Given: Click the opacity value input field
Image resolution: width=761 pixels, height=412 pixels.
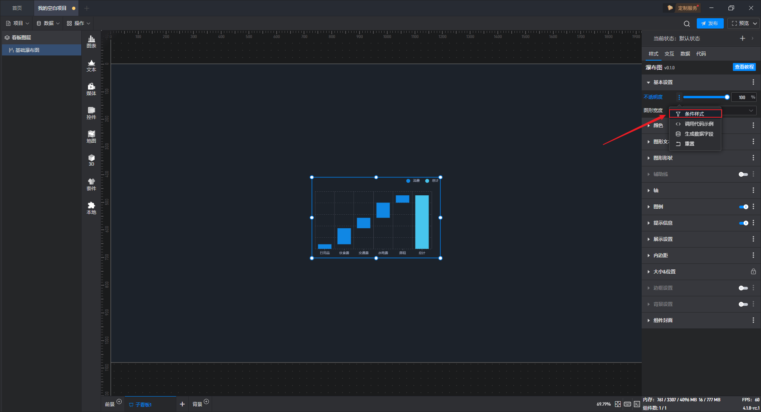Looking at the screenshot, I should tap(742, 97).
